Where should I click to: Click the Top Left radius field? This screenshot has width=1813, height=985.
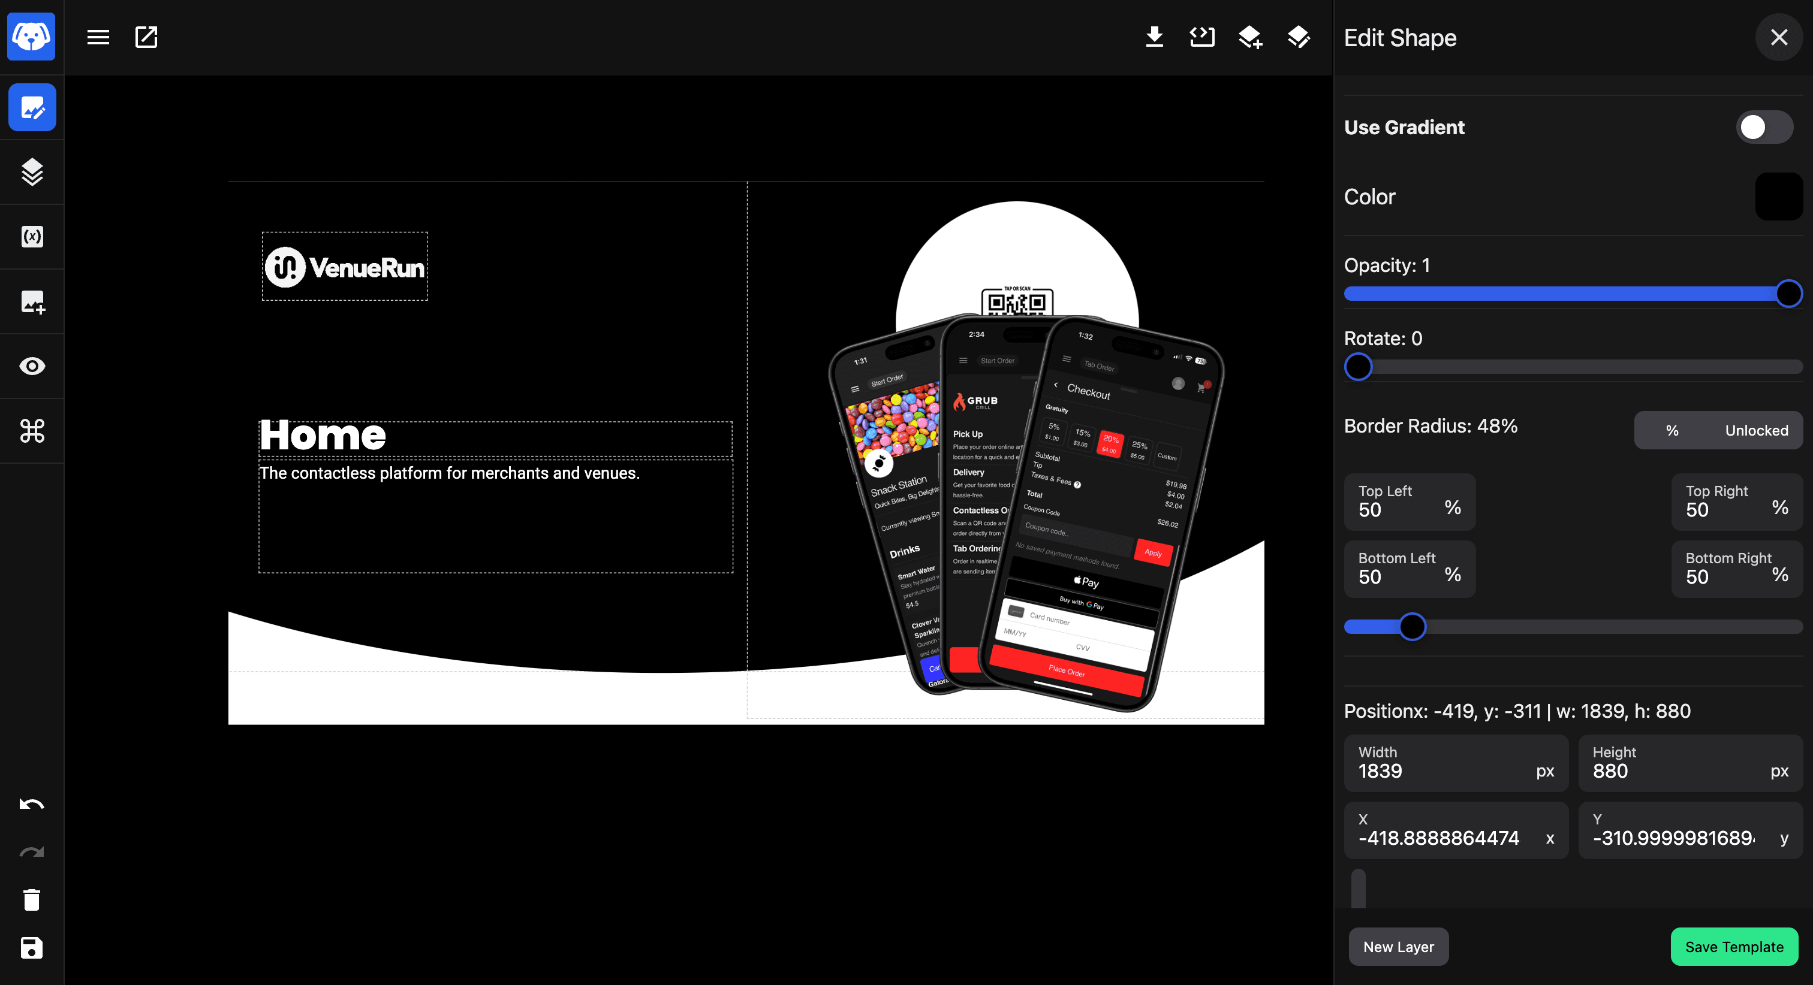click(x=1409, y=501)
